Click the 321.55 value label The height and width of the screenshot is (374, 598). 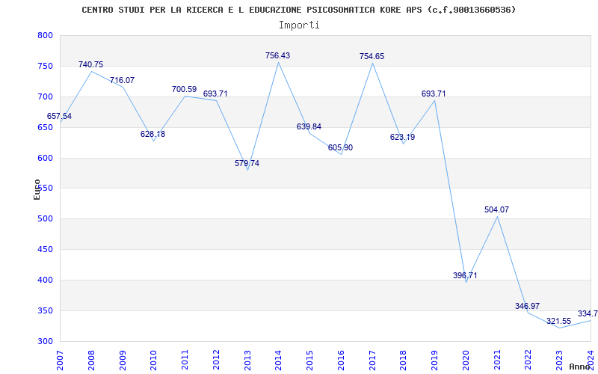click(x=558, y=322)
